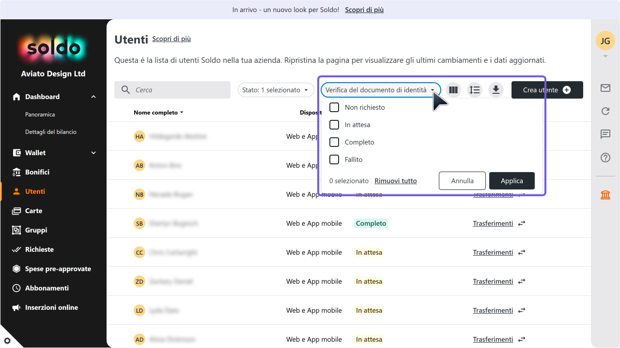Click the Richieste double-check icon
Screen dimensions: 620x348
pos(16,249)
